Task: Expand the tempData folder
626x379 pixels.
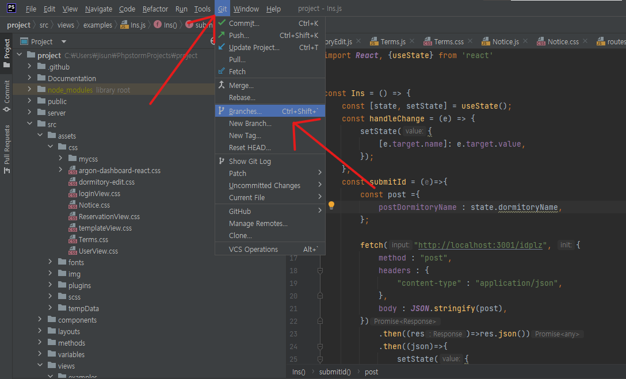Action: (x=50, y=308)
